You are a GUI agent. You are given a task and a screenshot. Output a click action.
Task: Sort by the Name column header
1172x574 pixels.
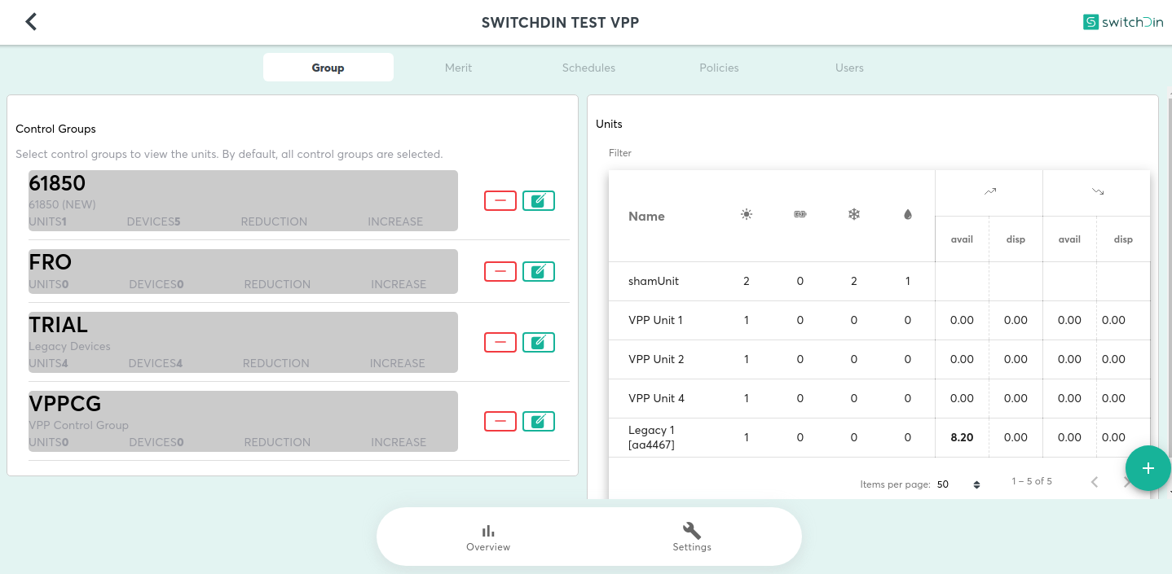[x=646, y=217]
